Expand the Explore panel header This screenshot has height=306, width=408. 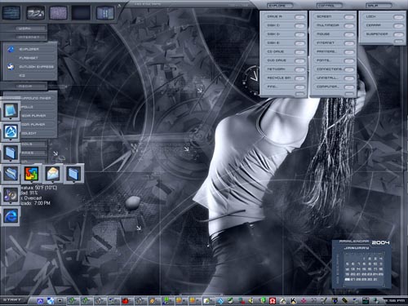(x=280, y=6)
